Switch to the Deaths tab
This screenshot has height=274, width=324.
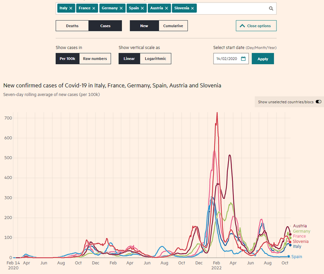[x=72, y=26]
